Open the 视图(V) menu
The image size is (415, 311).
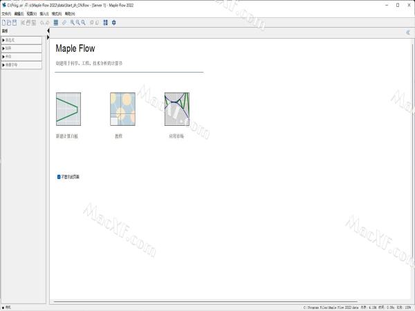(32, 14)
